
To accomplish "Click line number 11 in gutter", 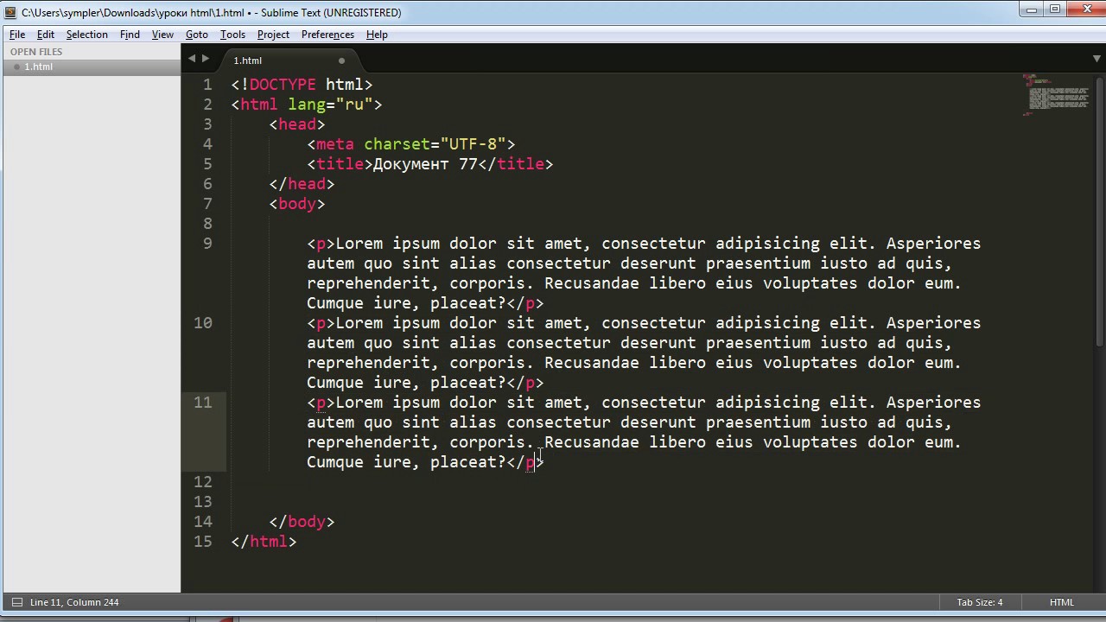I will (x=203, y=403).
